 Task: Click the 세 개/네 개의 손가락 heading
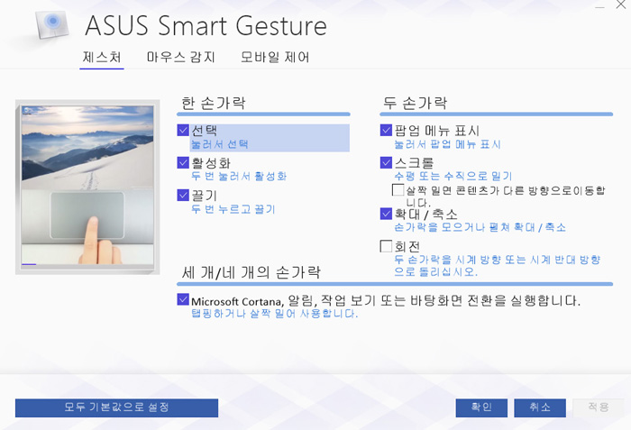pos(251,273)
